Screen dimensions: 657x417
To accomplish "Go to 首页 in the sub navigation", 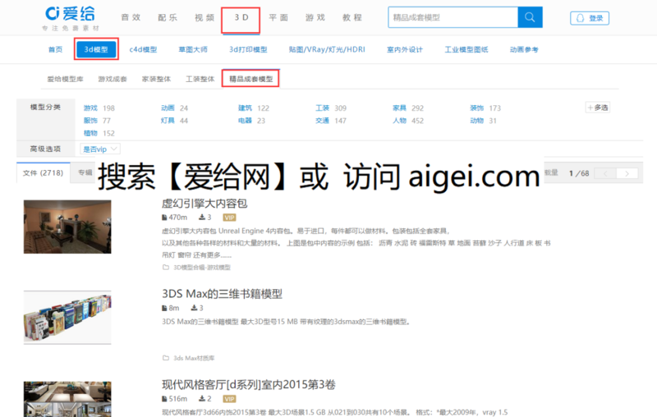I will coord(55,49).
